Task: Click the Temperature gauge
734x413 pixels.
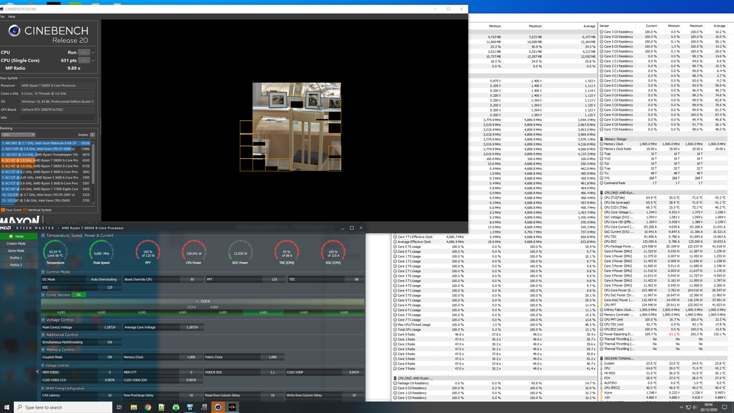Action: click(x=55, y=253)
